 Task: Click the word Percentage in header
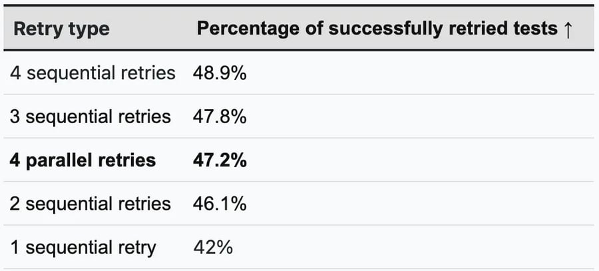click(248, 29)
